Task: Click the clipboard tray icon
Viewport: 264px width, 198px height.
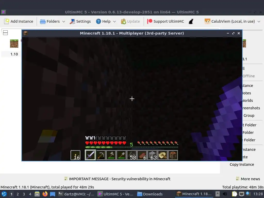Action: pyautogui.click(x=235, y=194)
